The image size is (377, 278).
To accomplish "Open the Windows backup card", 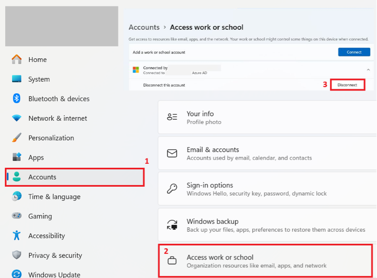I will [x=267, y=225].
